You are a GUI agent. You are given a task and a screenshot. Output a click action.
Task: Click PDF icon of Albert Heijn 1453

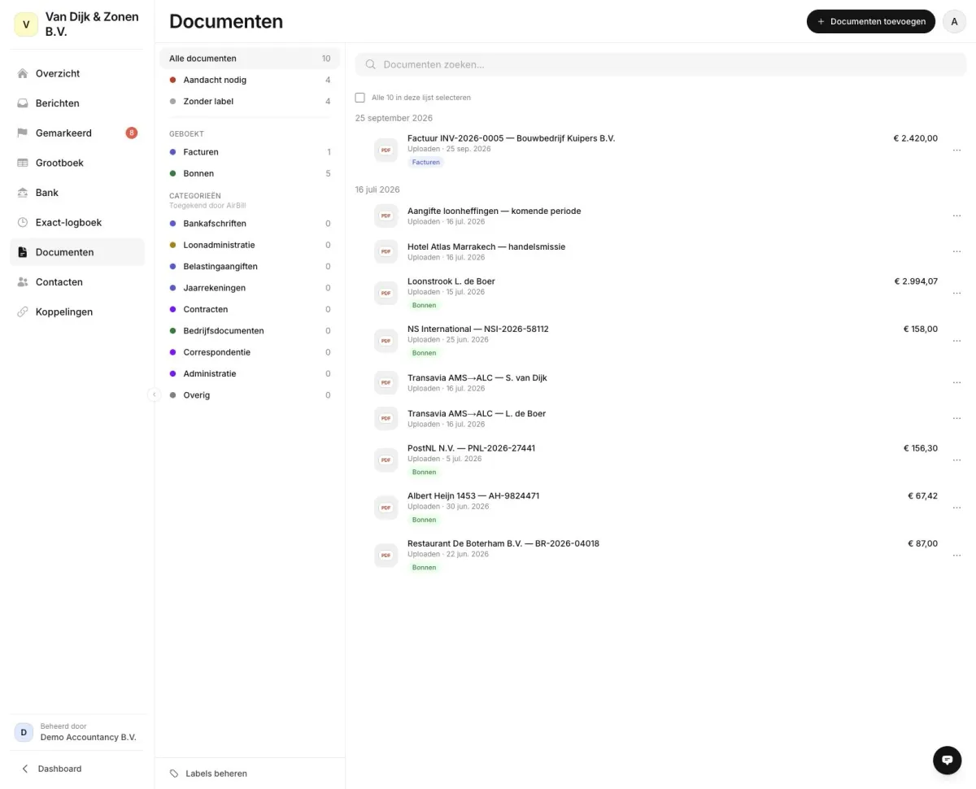tap(386, 508)
